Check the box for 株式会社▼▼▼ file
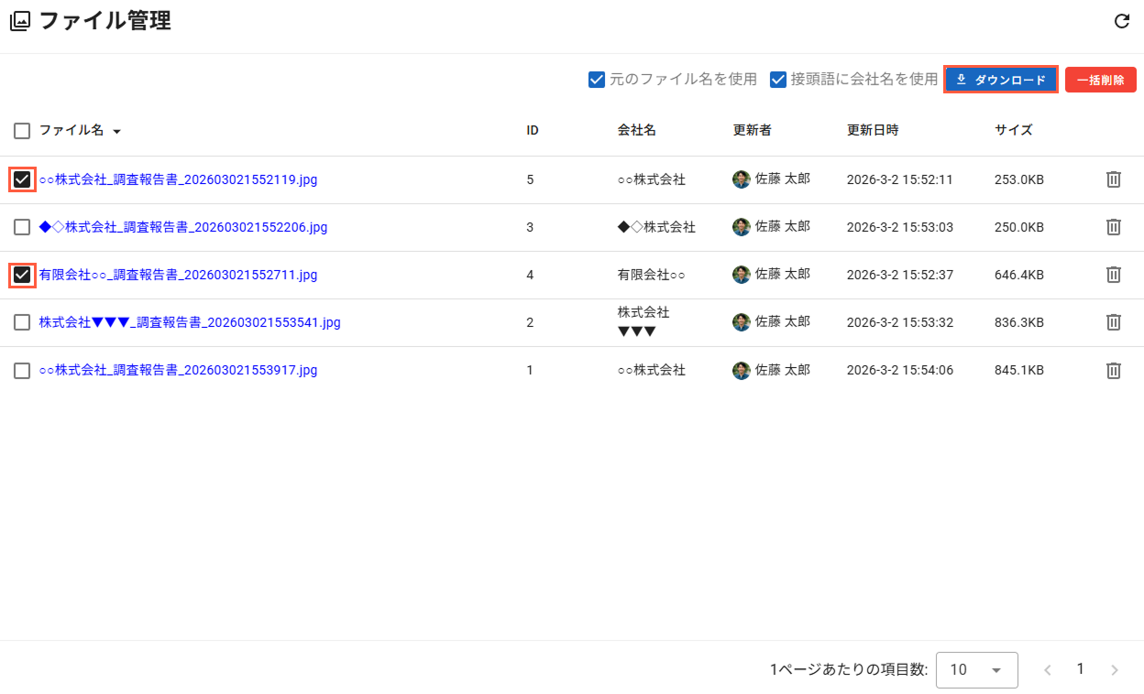Image resolution: width=1144 pixels, height=694 pixels. 22,322
